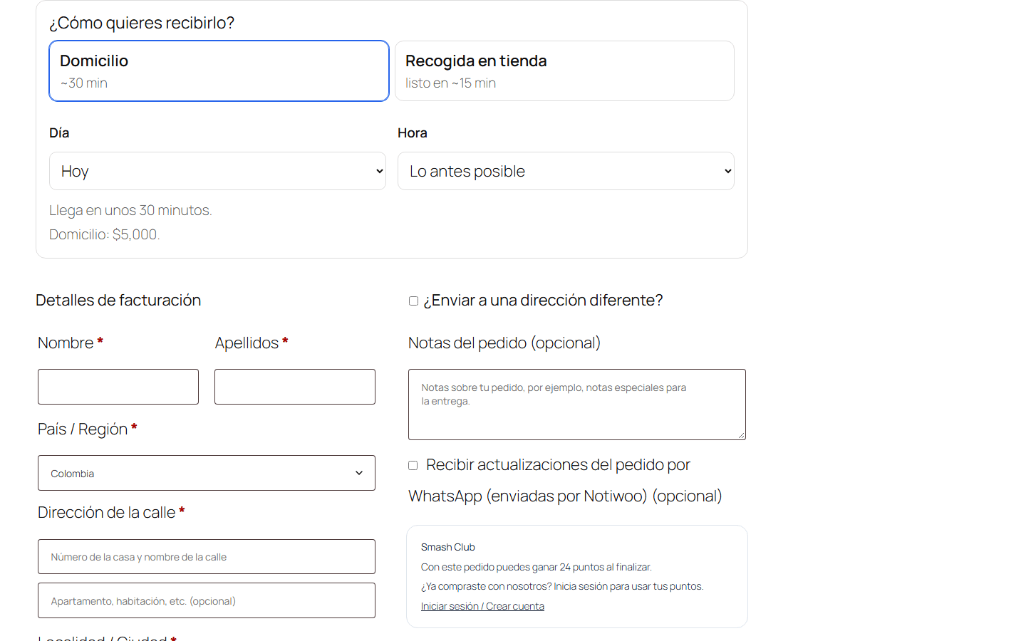This screenshot has width=1026, height=641.
Task: Open the Día dropdown showing Hoy
Action: 217,171
